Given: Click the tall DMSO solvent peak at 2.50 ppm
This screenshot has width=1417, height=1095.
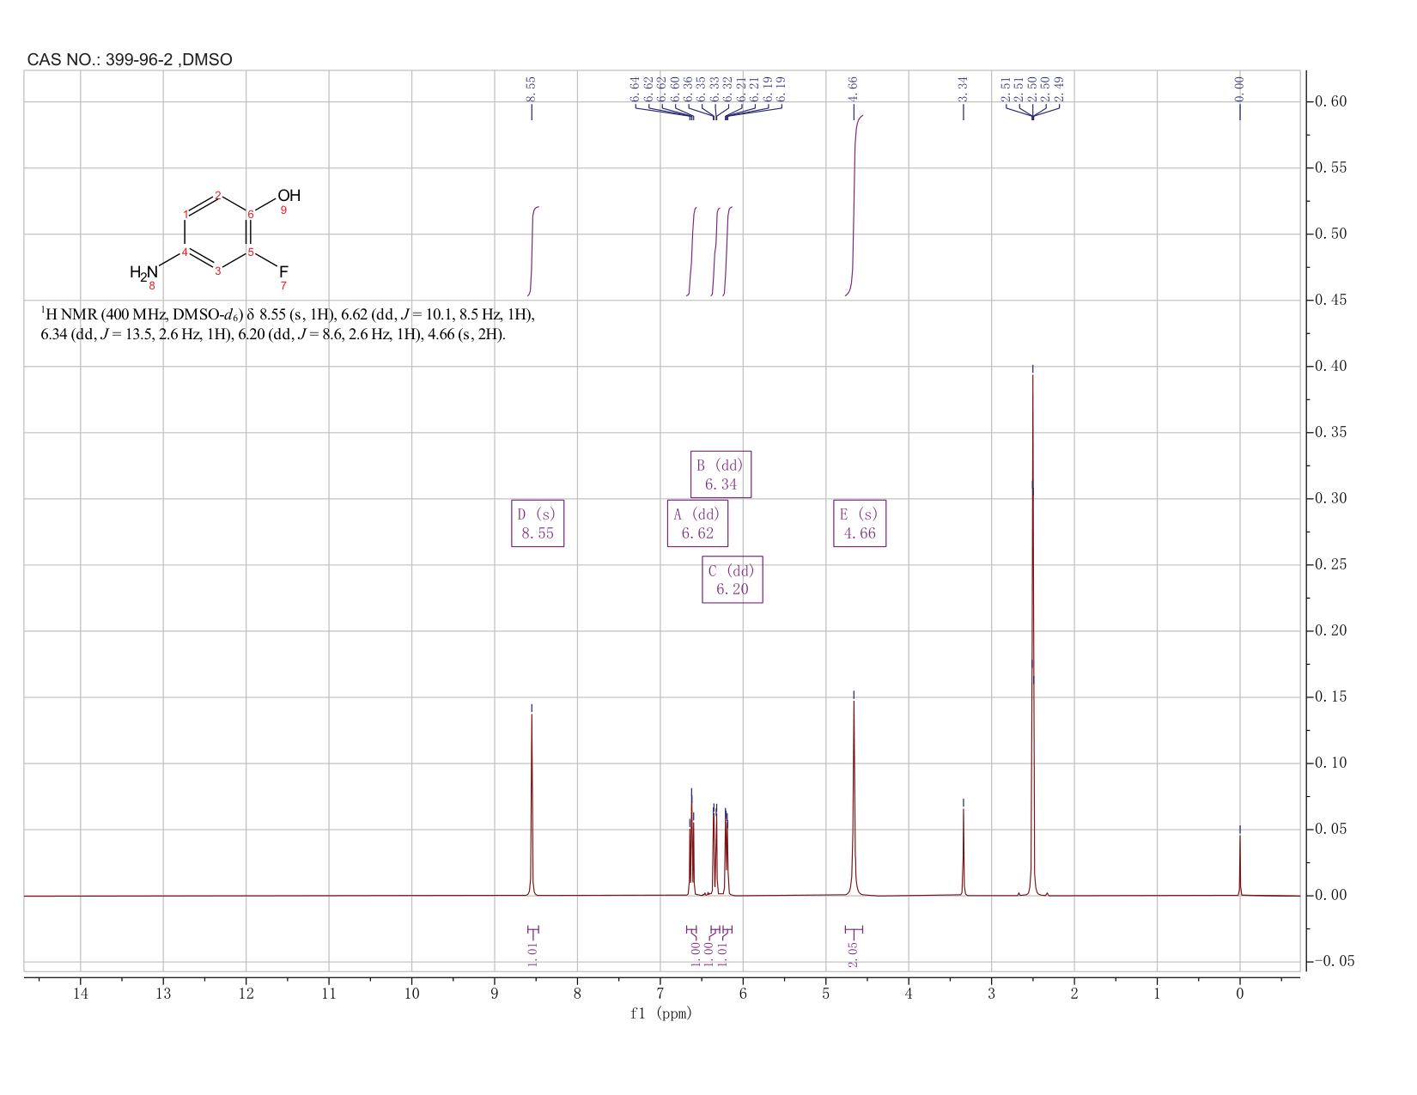Looking at the screenshot, I should click(x=1032, y=636).
